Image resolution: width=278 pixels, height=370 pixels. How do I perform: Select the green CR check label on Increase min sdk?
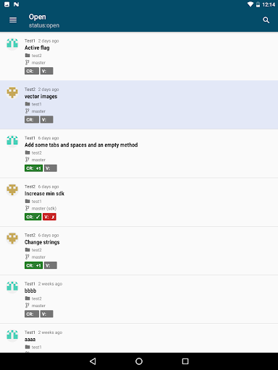33,217
